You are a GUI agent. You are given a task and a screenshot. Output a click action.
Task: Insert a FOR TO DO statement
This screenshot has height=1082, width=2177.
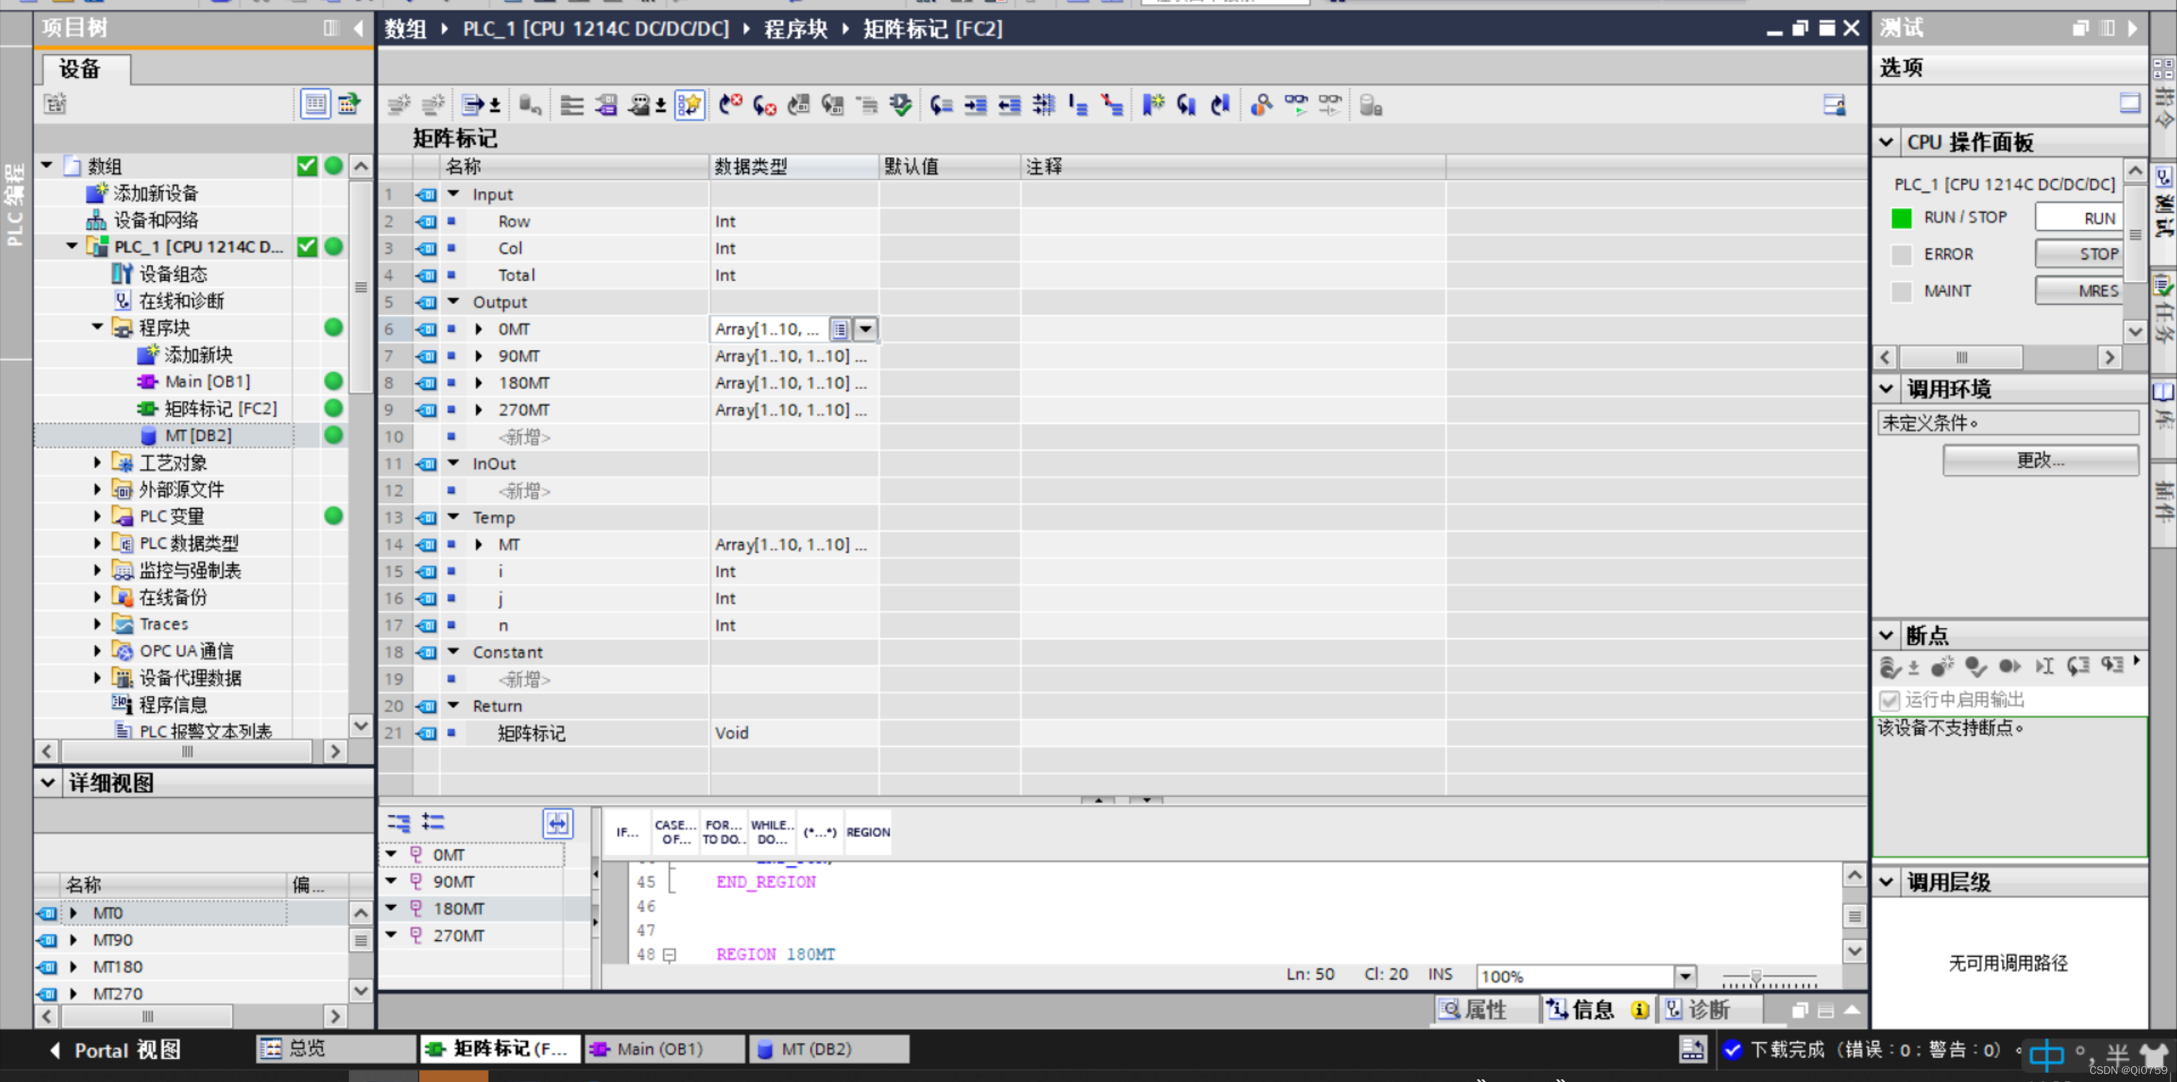point(723,832)
